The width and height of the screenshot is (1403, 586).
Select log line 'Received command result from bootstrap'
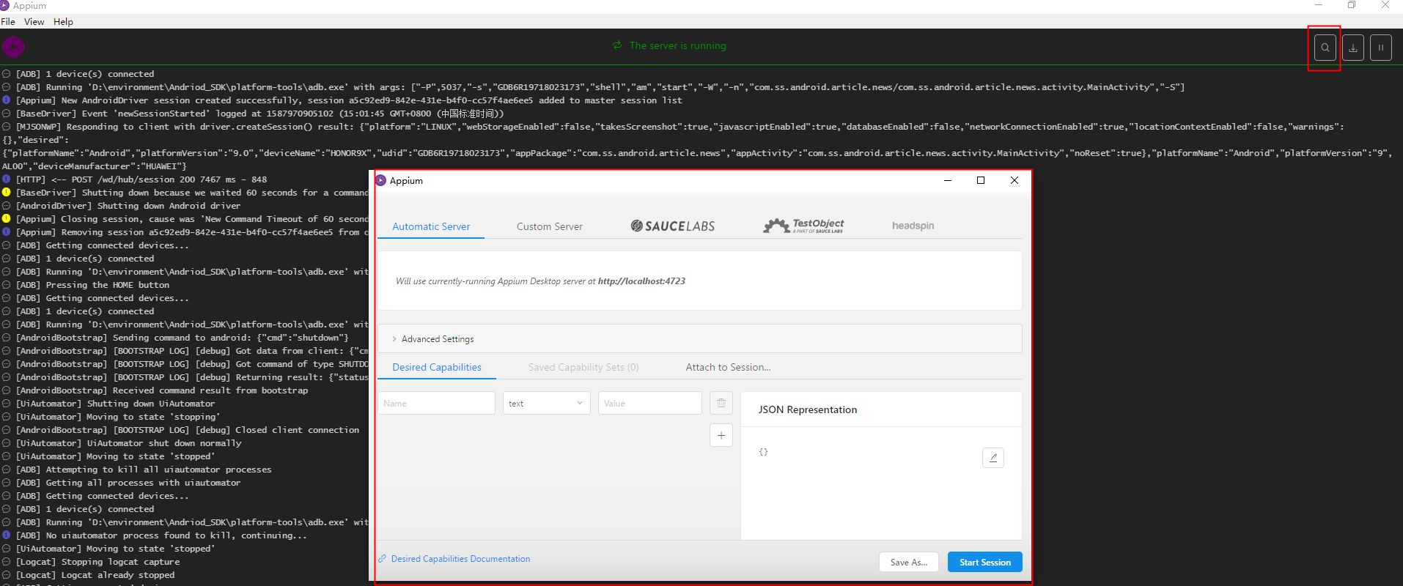click(162, 390)
